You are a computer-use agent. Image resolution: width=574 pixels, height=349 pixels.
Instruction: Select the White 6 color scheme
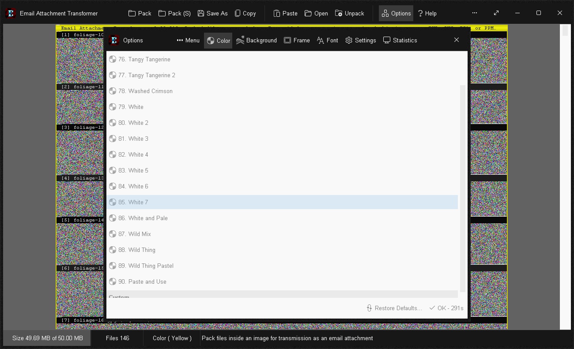(133, 186)
